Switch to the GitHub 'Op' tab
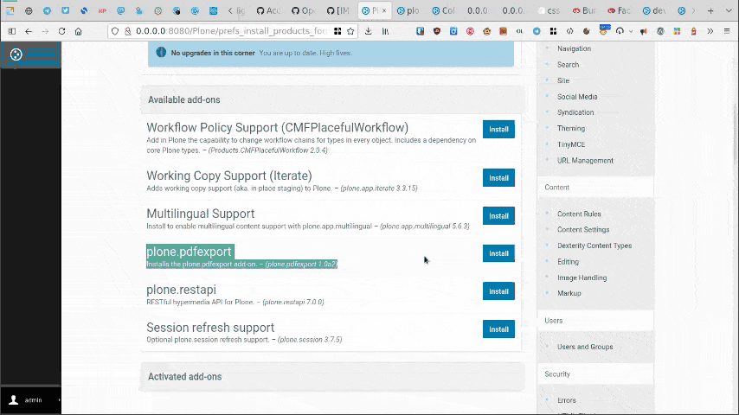 coord(303,10)
